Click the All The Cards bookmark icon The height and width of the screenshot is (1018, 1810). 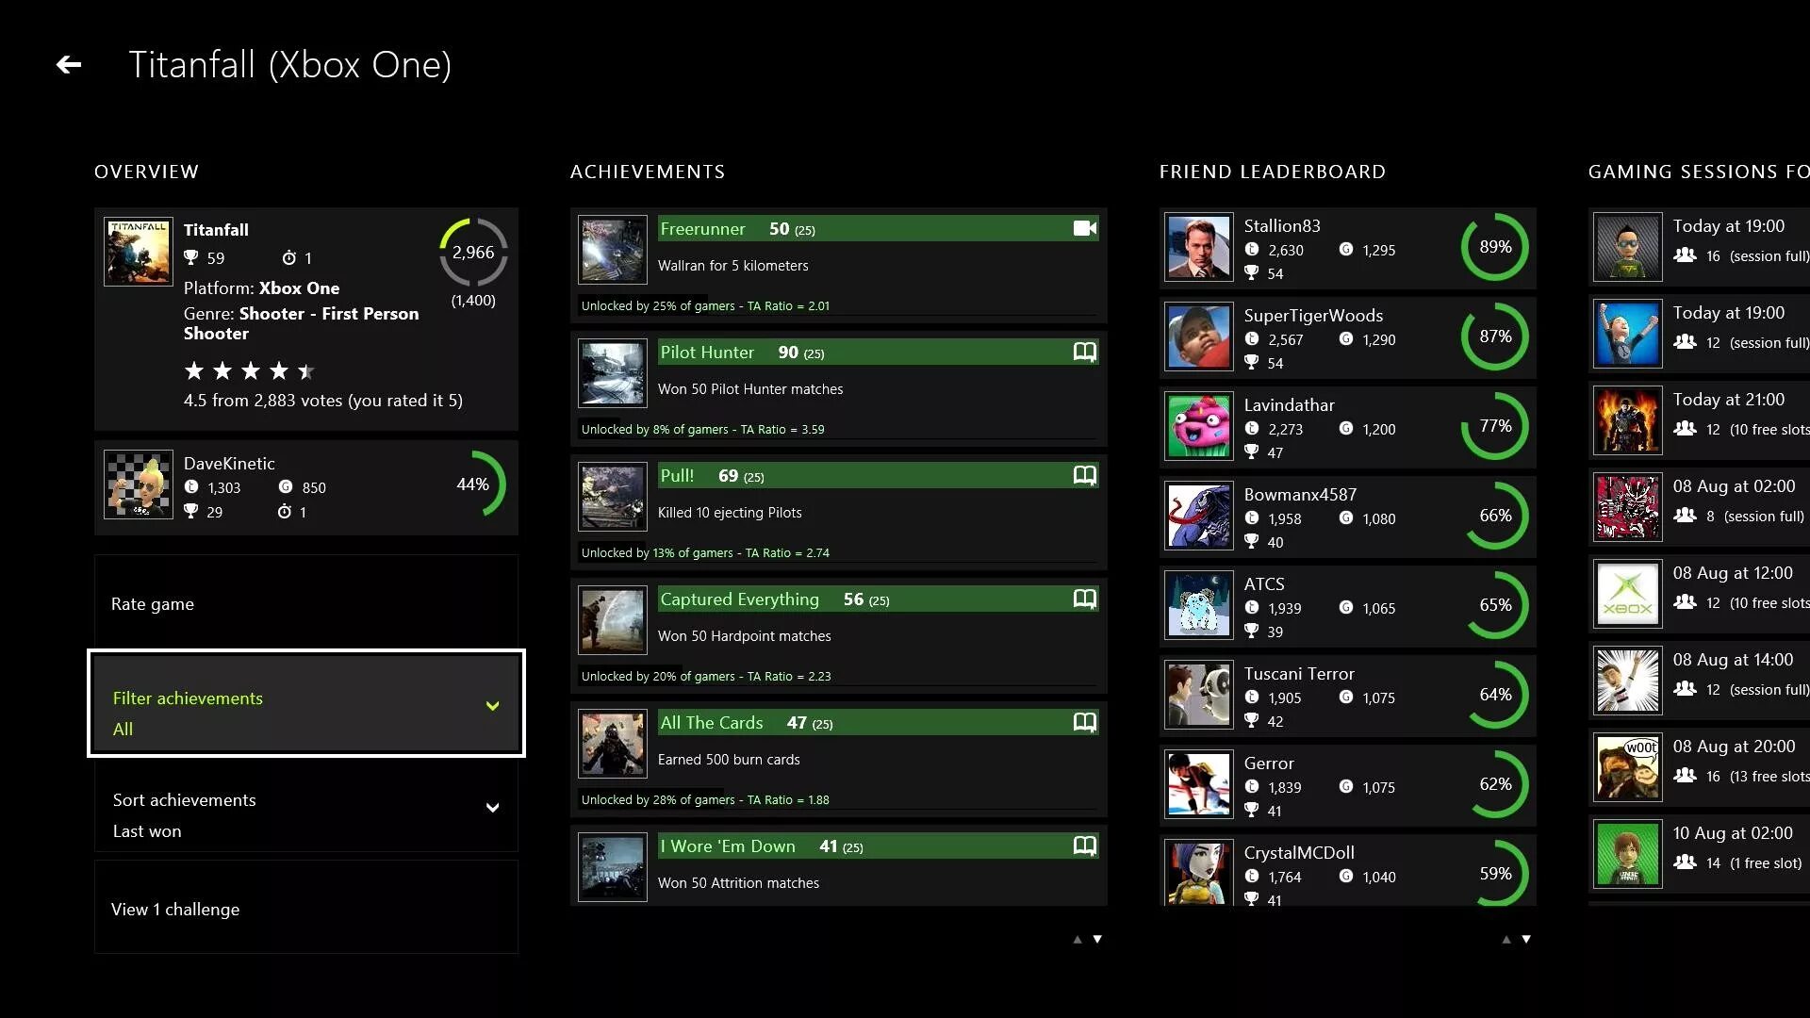pyautogui.click(x=1084, y=722)
